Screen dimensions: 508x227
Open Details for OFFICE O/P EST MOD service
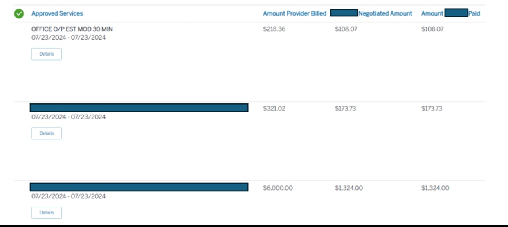(x=47, y=54)
